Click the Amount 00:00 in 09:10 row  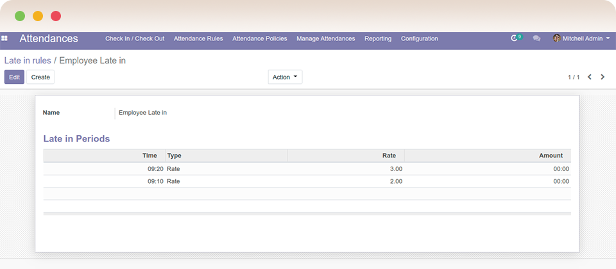(561, 181)
